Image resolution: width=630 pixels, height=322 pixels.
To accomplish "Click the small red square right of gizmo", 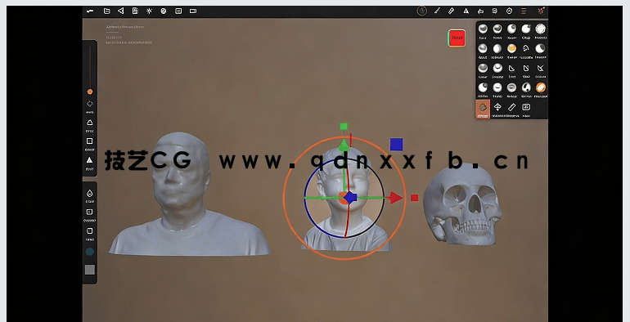I will pyautogui.click(x=415, y=198).
